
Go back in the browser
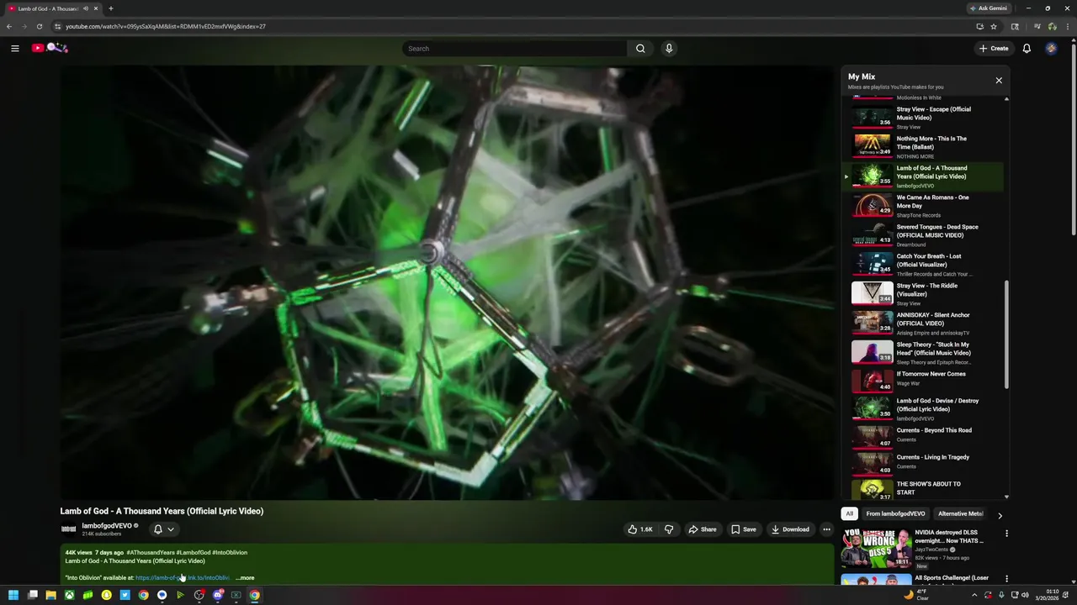click(9, 26)
